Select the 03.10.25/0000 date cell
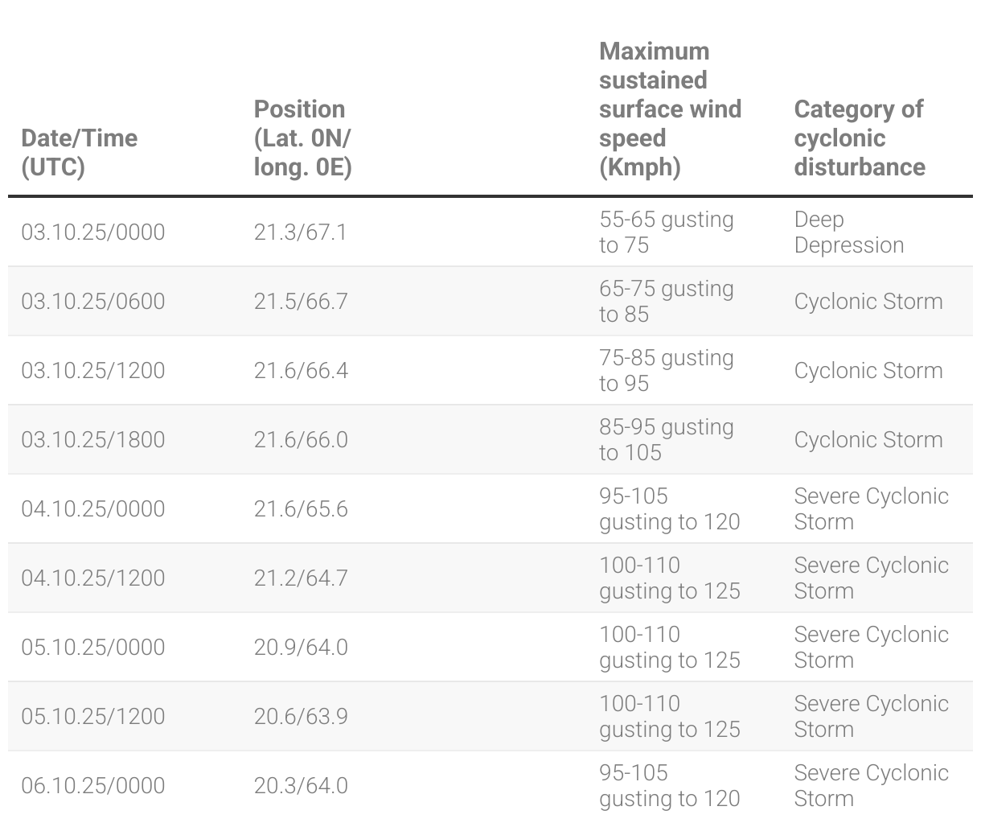This screenshot has height=827, width=981. pyautogui.click(x=93, y=232)
